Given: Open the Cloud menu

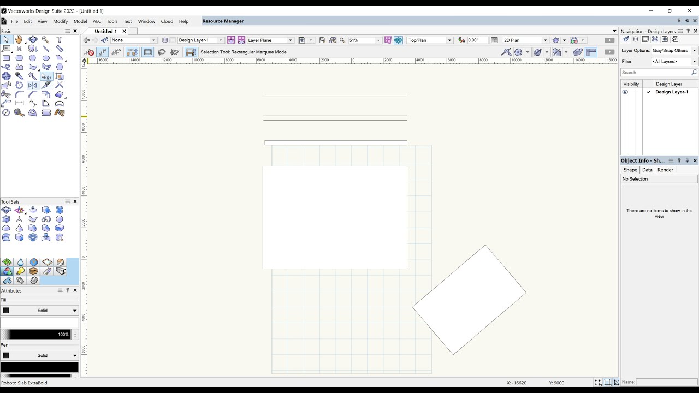Looking at the screenshot, I should point(167,21).
